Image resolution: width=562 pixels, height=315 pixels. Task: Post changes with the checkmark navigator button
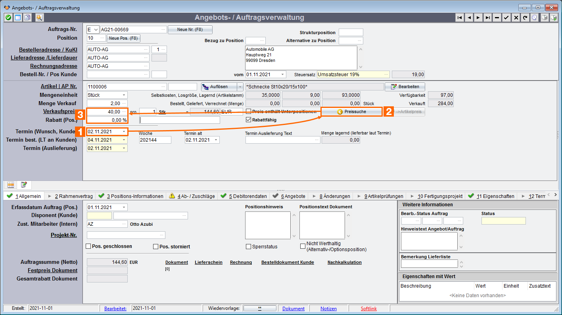506,17
